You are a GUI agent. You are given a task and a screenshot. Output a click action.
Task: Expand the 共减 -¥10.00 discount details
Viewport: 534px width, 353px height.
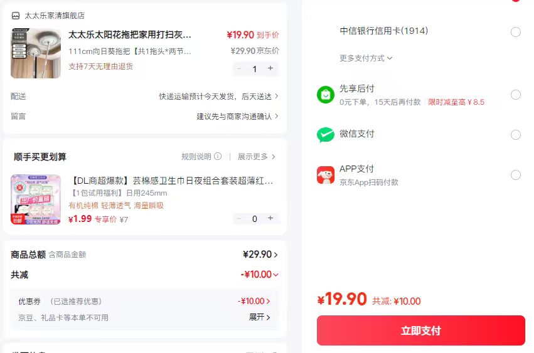point(260,275)
